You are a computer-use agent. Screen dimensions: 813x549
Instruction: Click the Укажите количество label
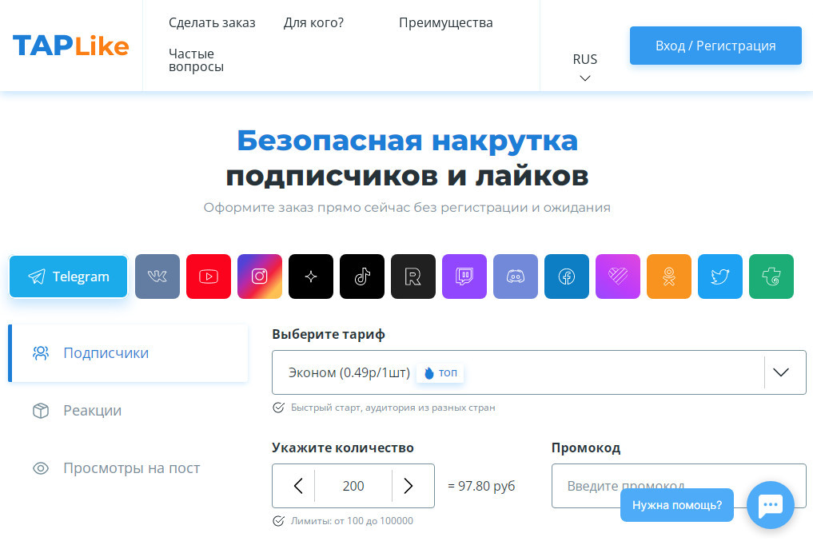(343, 448)
